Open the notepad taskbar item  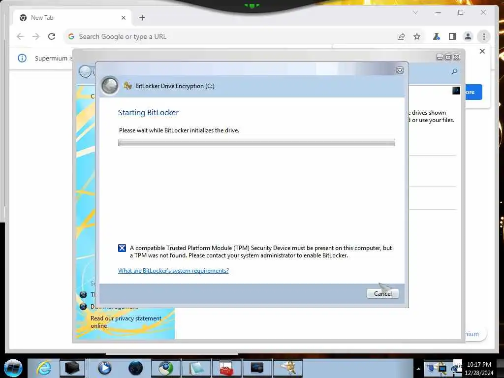click(196, 368)
